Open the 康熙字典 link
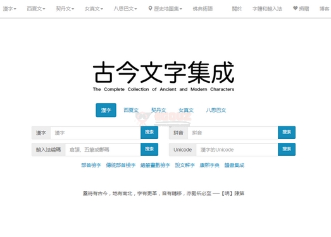The height and width of the screenshot is (237, 331). click(209, 165)
